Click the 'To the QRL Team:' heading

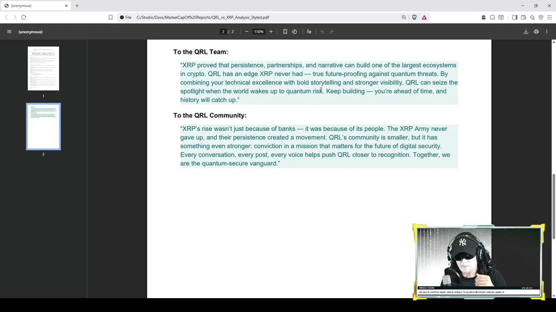click(x=201, y=52)
